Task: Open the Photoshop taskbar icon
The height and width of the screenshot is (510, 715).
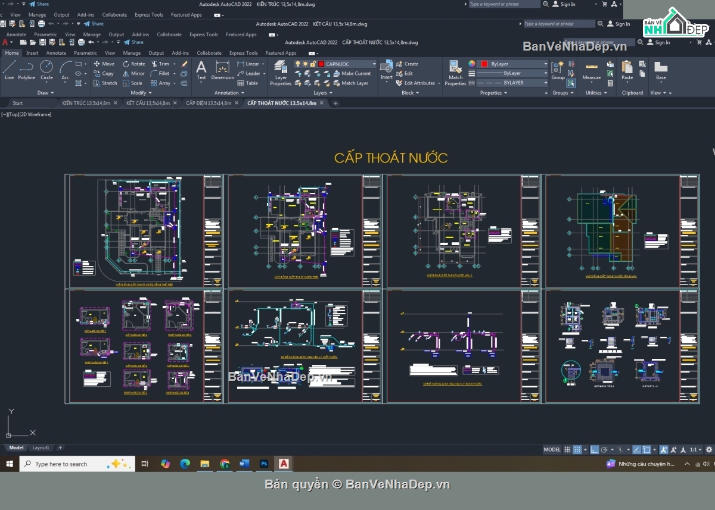Action: [x=265, y=464]
